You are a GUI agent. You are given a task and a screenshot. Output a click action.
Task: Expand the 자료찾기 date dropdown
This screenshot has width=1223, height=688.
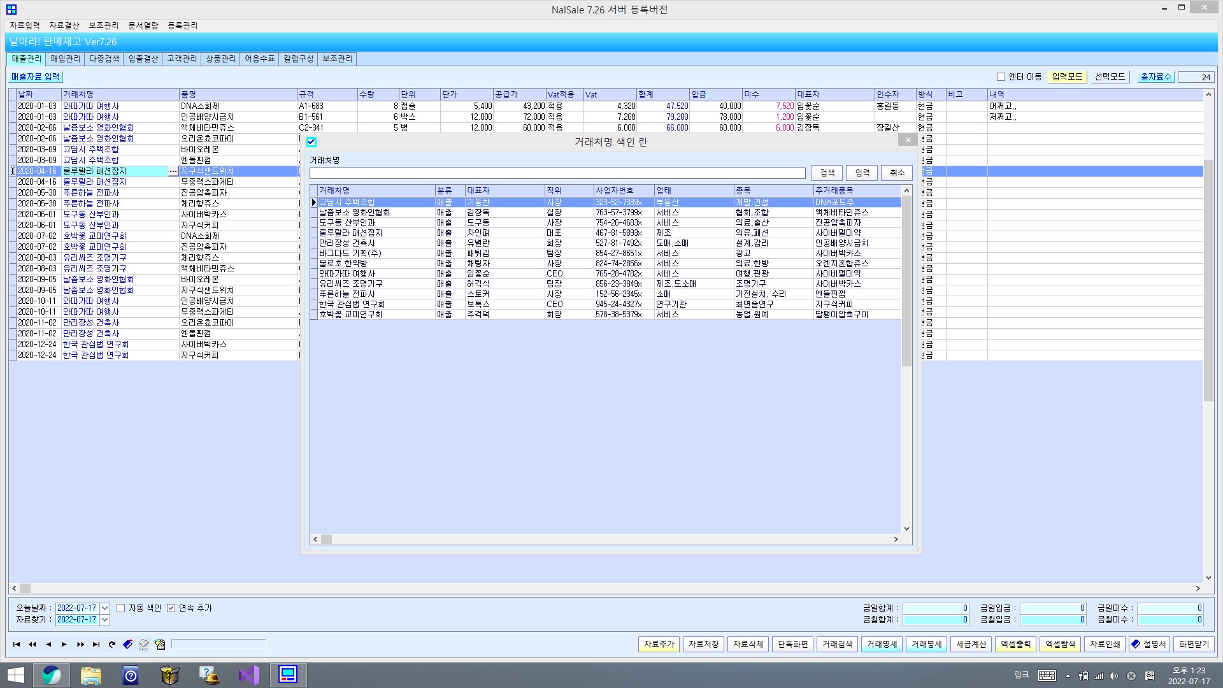[105, 620]
